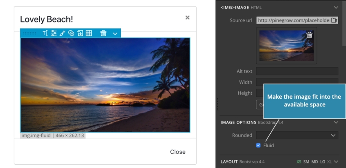Collapse the Image Options section
The width and height of the screenshot is (346, 168).
336,122
